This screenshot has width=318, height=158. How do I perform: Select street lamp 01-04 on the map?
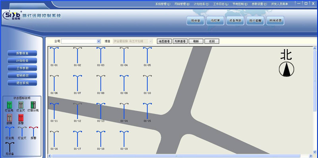tap(124, 55)
